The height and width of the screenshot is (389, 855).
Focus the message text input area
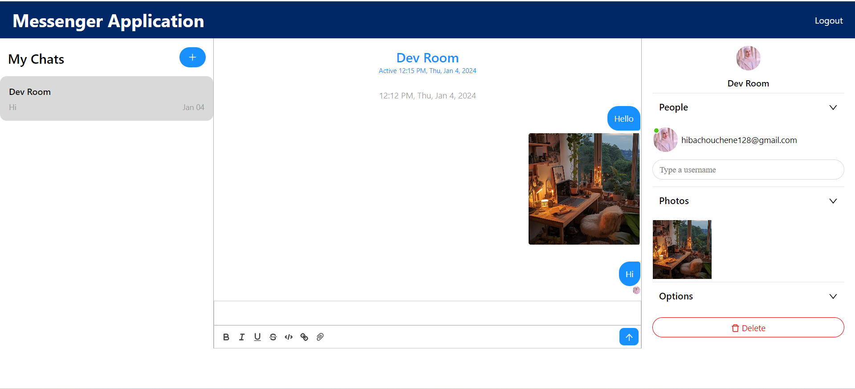click(427, 313)
